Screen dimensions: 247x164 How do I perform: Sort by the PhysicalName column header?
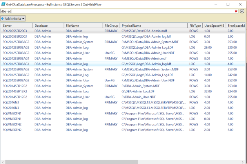(154, 26)
